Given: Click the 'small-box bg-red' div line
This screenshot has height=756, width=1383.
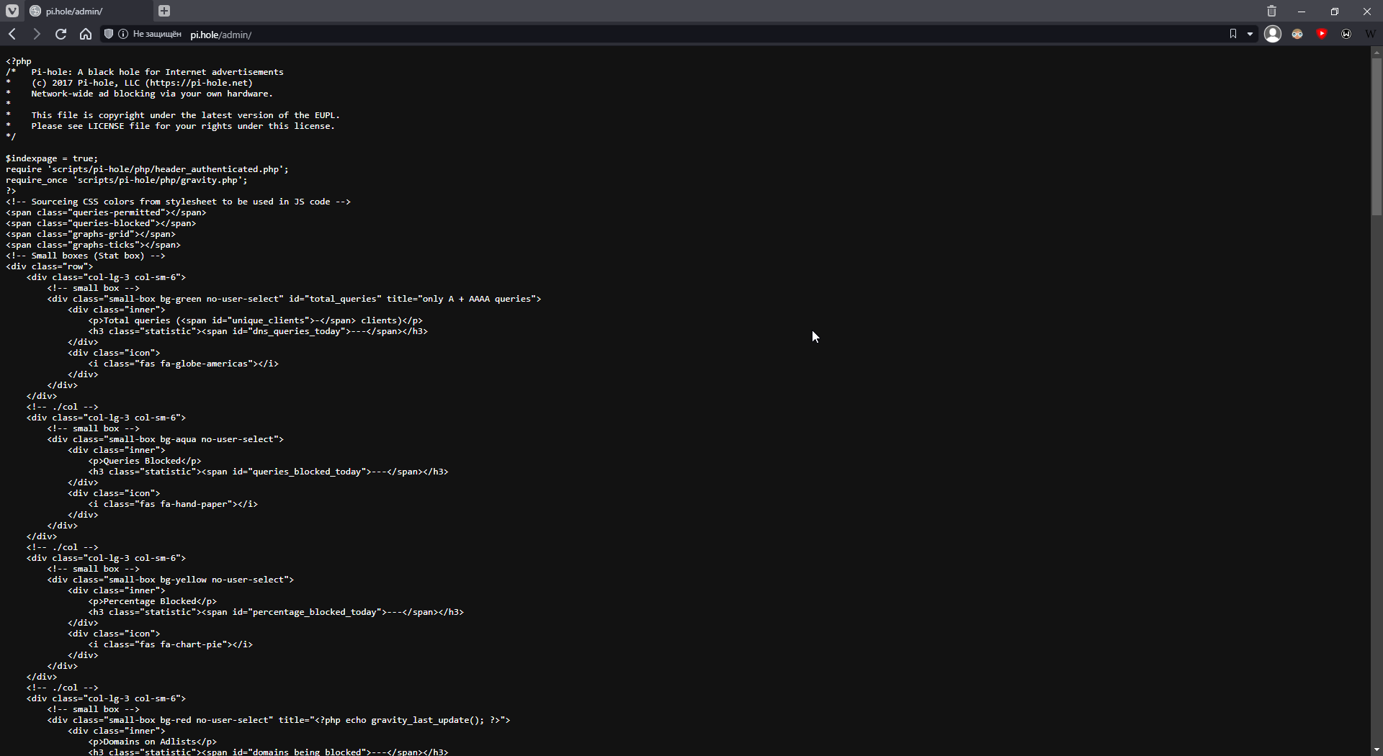Looking at the screenshot, I should [279, 720].
